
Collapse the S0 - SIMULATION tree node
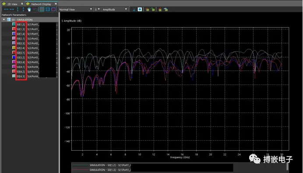tap(4, 20)
